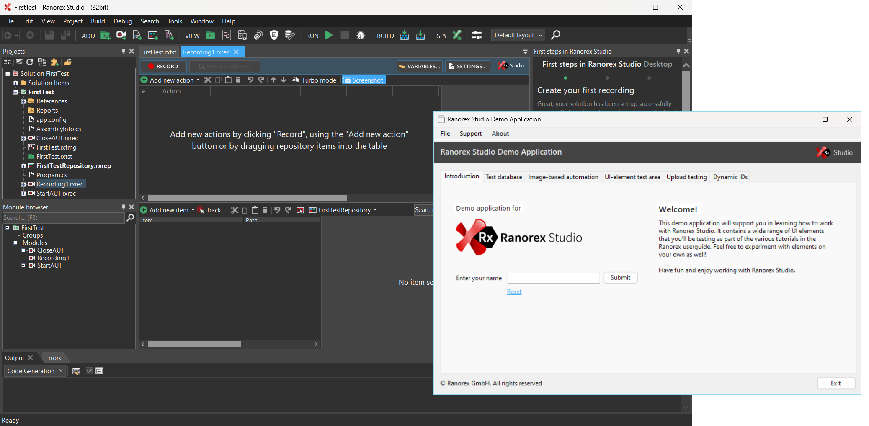Screen dimensions: 869x426
Task: Open the Add new action dropdown arrow
Action: (198, 80)
